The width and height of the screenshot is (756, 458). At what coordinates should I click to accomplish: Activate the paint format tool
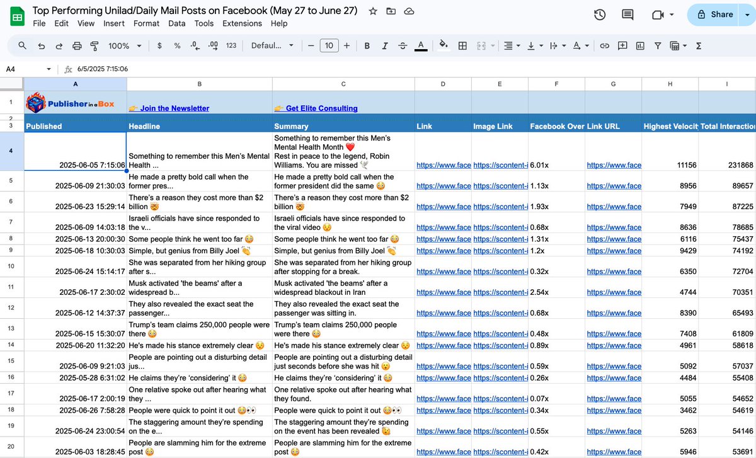tap(94, 45)
